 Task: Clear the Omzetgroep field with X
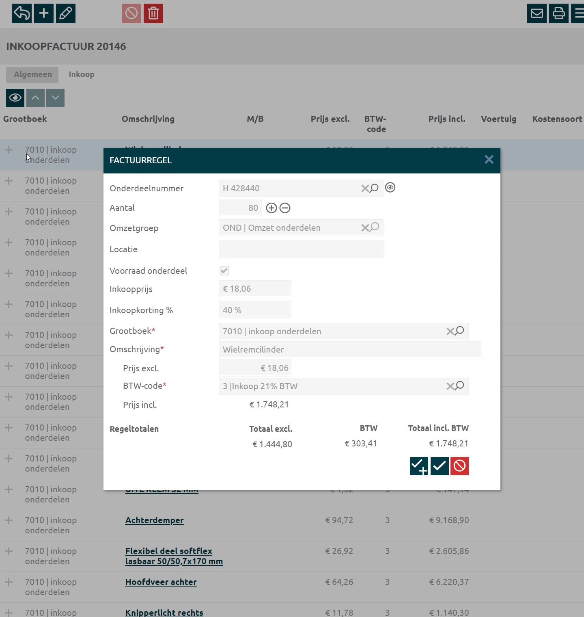click(365, 228)
